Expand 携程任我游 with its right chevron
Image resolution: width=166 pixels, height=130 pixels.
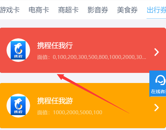[156, 108]
